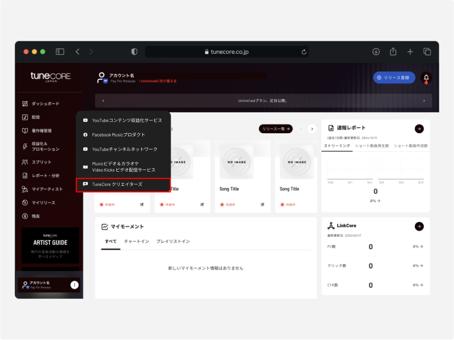Switch to the ショート動画再生数 tab
The height and width of the screenshot is (340, 454).
372,146
